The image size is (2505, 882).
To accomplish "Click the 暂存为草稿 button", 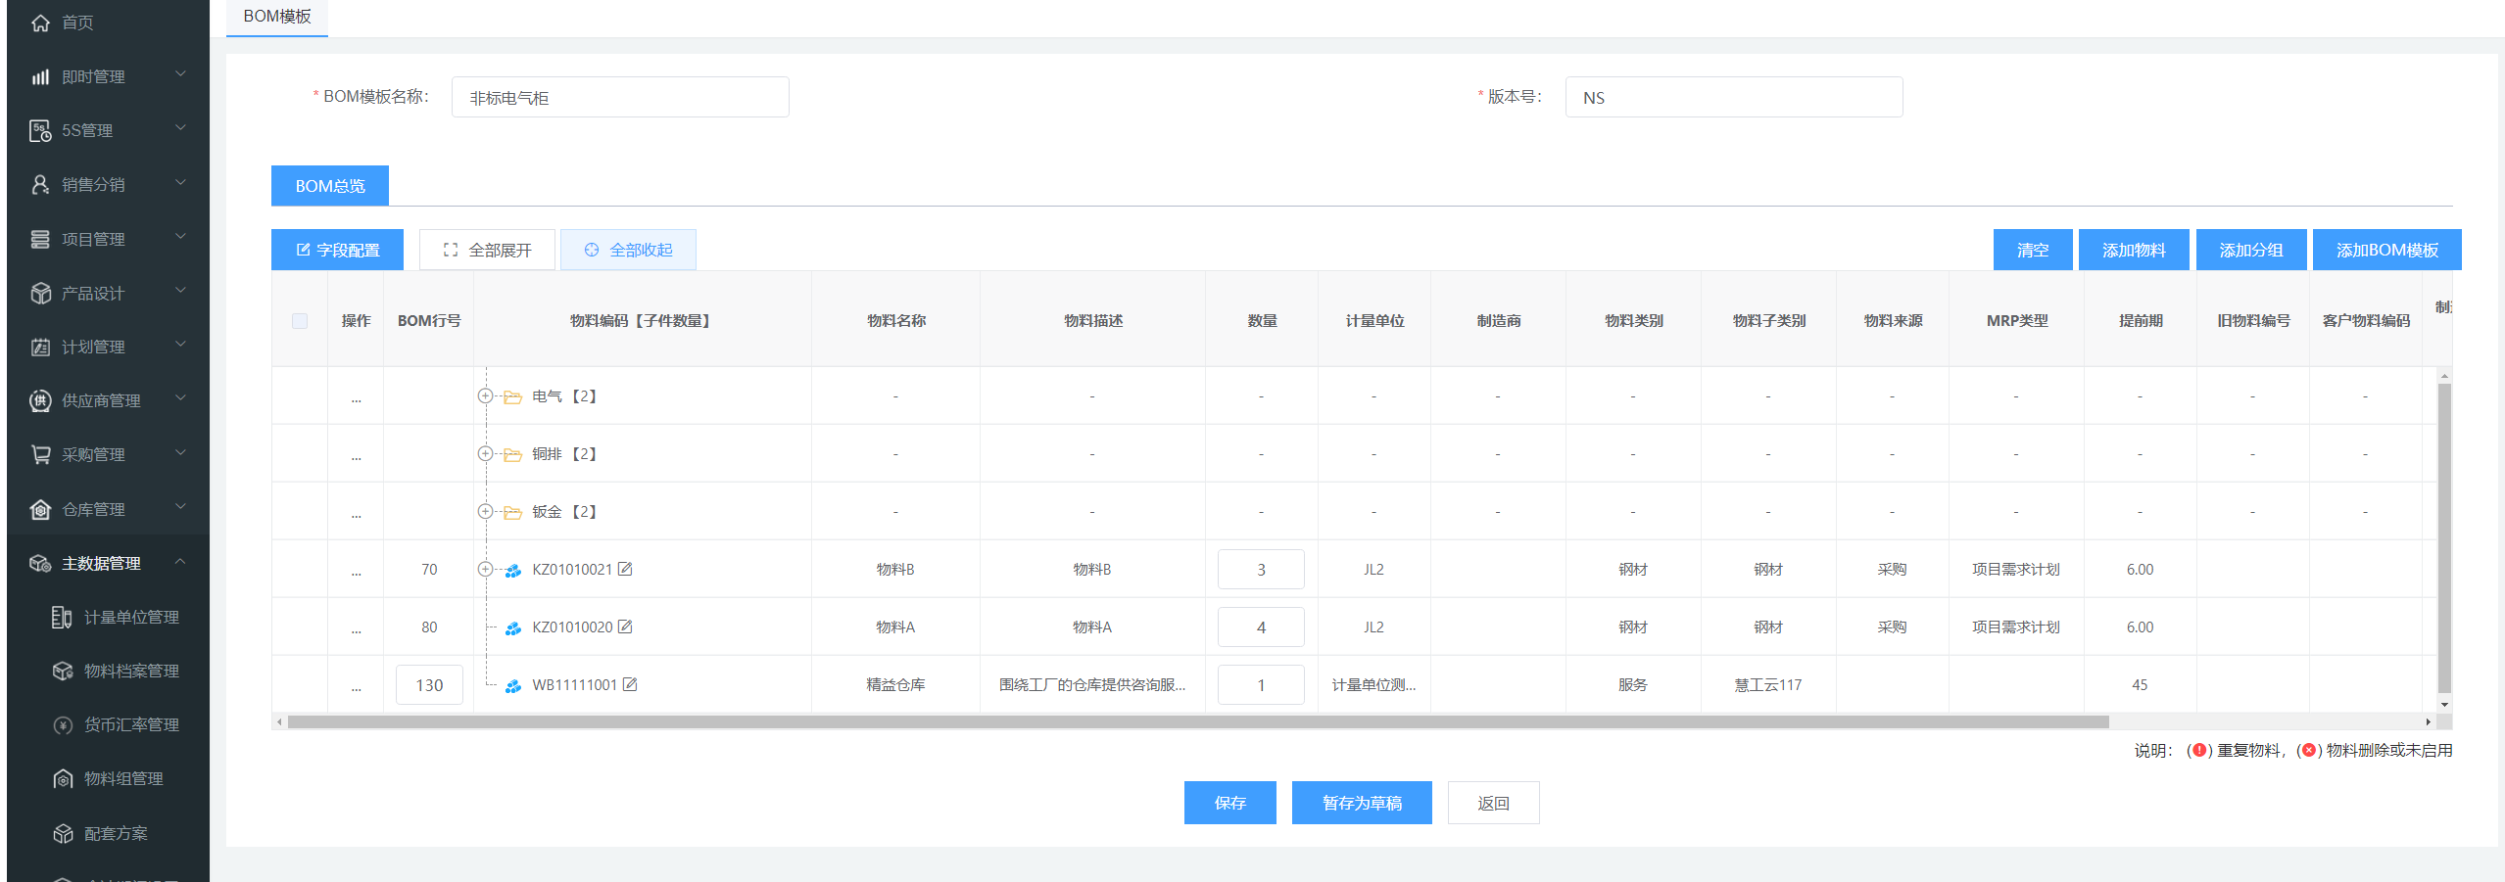I will [x=1361, y=803].
